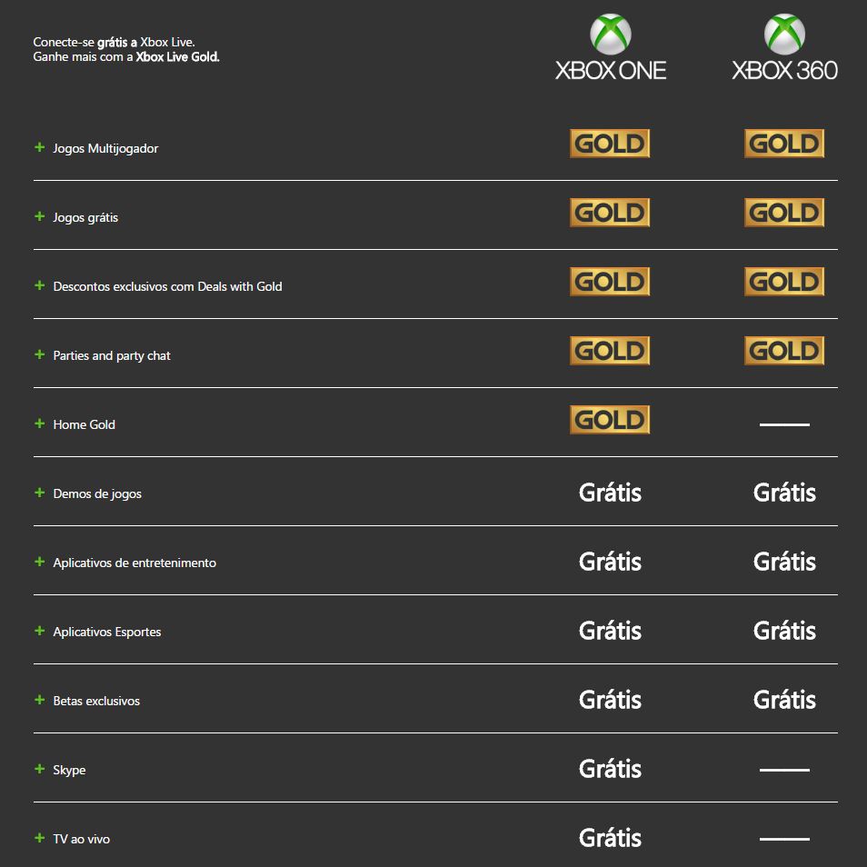This screenshot has height=867, width=867.
Task: Open Descontos exclusivos com Deals with Gold
Action: tap(167, 286)
